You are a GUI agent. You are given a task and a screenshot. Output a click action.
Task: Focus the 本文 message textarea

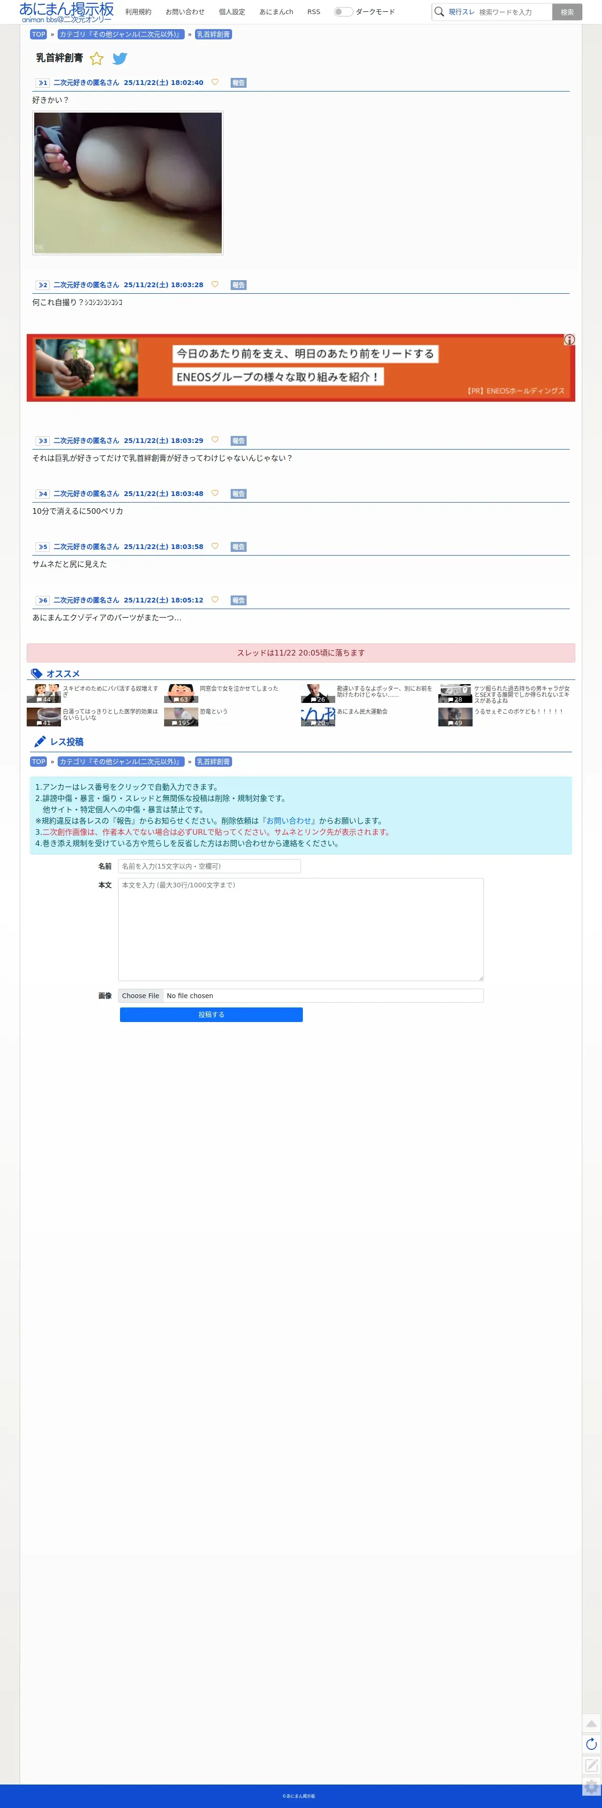tap(301, 929)
